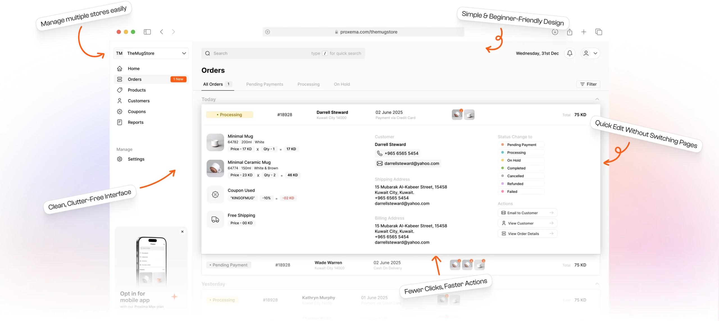Click the Free Shipping truck icon
Viewport: 719px width, 321px height.
tap(215, 220)
